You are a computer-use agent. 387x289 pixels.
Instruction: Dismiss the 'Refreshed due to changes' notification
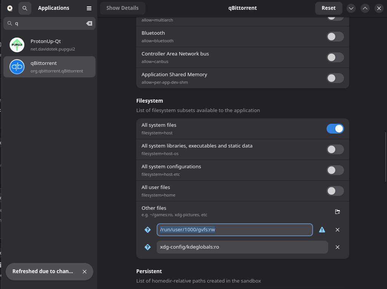[x=85, y=272]
